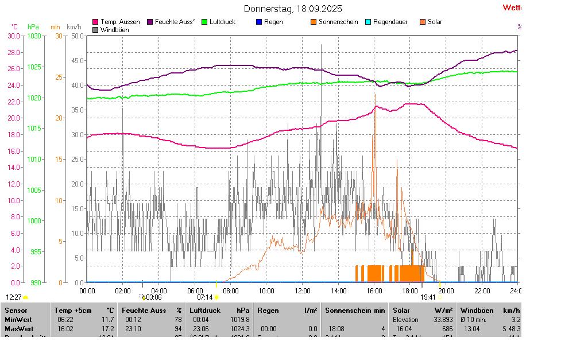Click the sun icon beside 12:27
The height and width of the screenshot is (349, 588).
tap(26, 297)
